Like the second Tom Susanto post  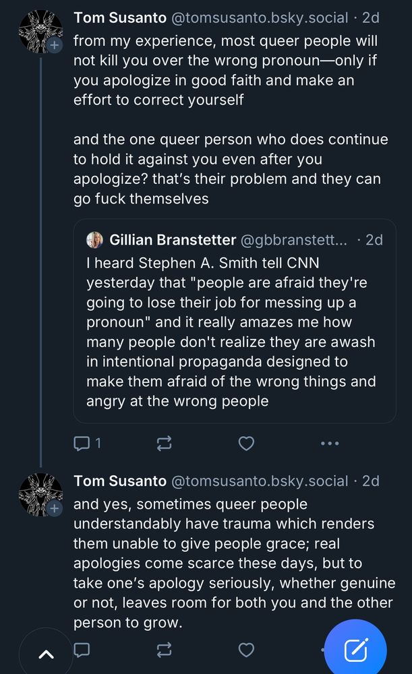(x=247, y=650)
